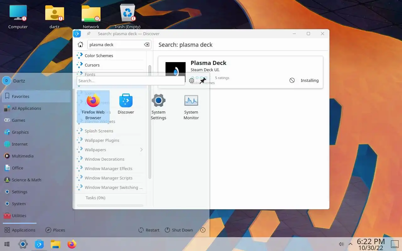Open the Settings category in launcher
402x251 pixels.
(x=36, y=192)
